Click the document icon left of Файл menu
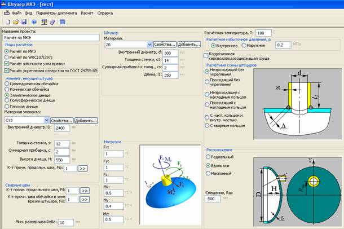 (x=7, y=13)
